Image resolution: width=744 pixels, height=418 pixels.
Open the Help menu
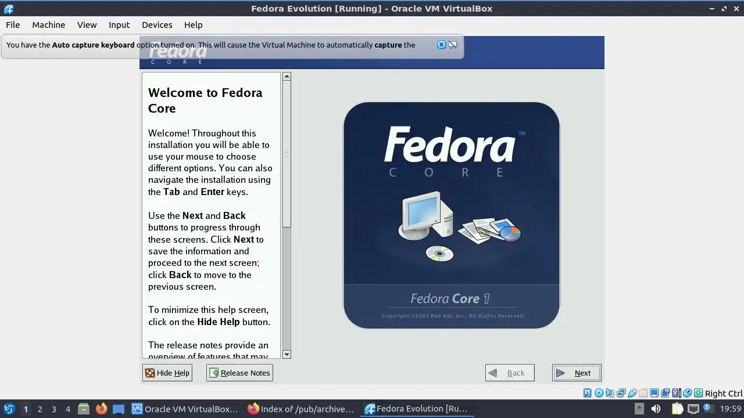[193, 25]
